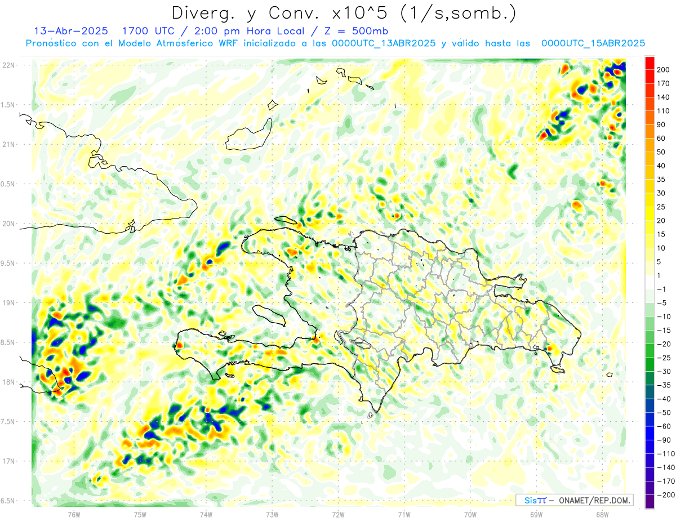The height and width of the screenshot is (522, 676).
Task: Select positive '10' on the color scale
Action: [x=661, y=248]
